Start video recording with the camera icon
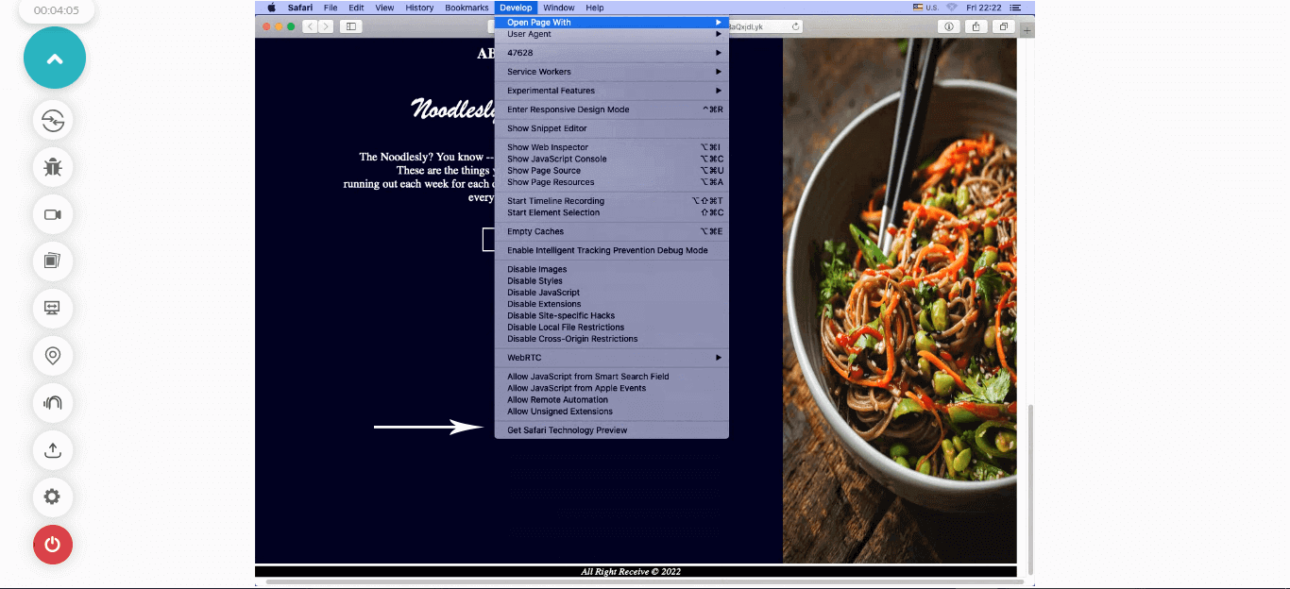1290x589 pixels. point(53,214)
